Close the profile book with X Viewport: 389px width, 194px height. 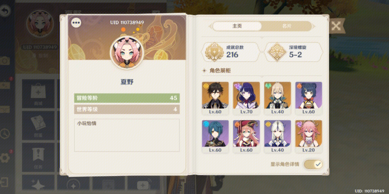click(x=336, y=26)
